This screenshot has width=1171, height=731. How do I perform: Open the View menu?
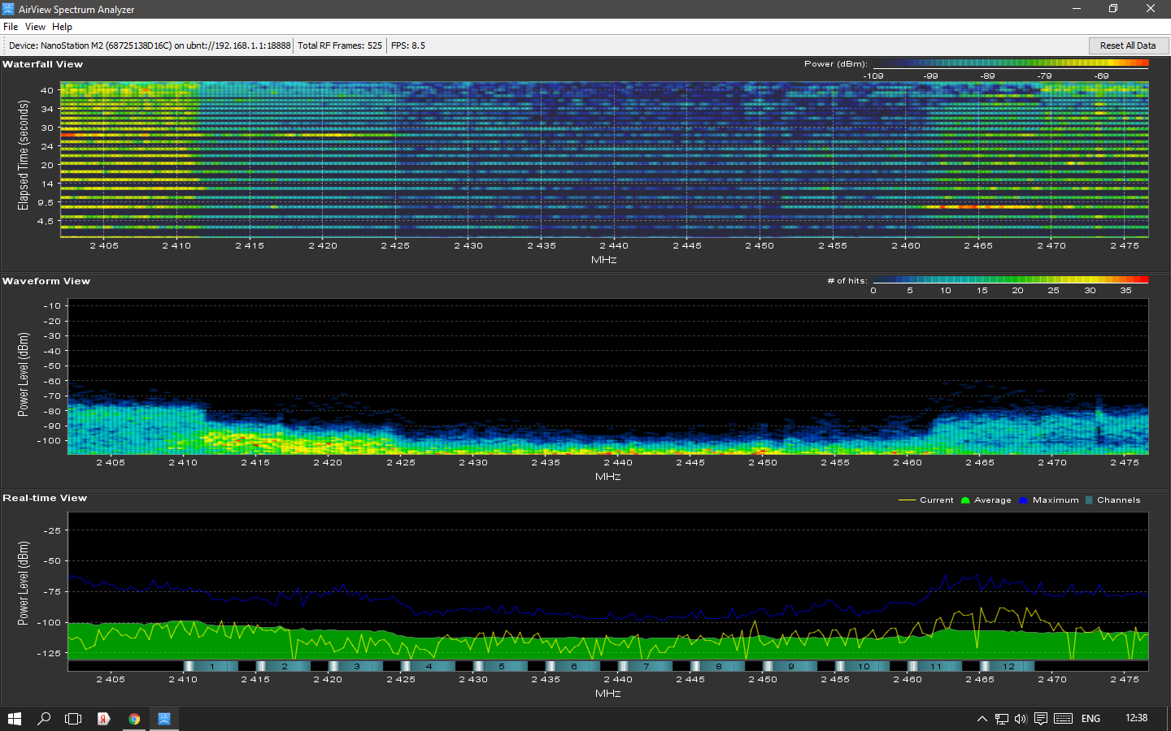pyautogui.click(x=35, y=27)
